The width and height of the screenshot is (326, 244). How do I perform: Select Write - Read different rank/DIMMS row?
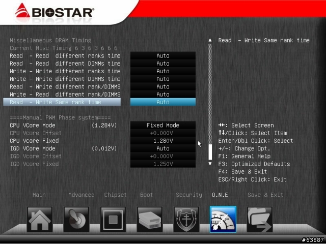65,95
